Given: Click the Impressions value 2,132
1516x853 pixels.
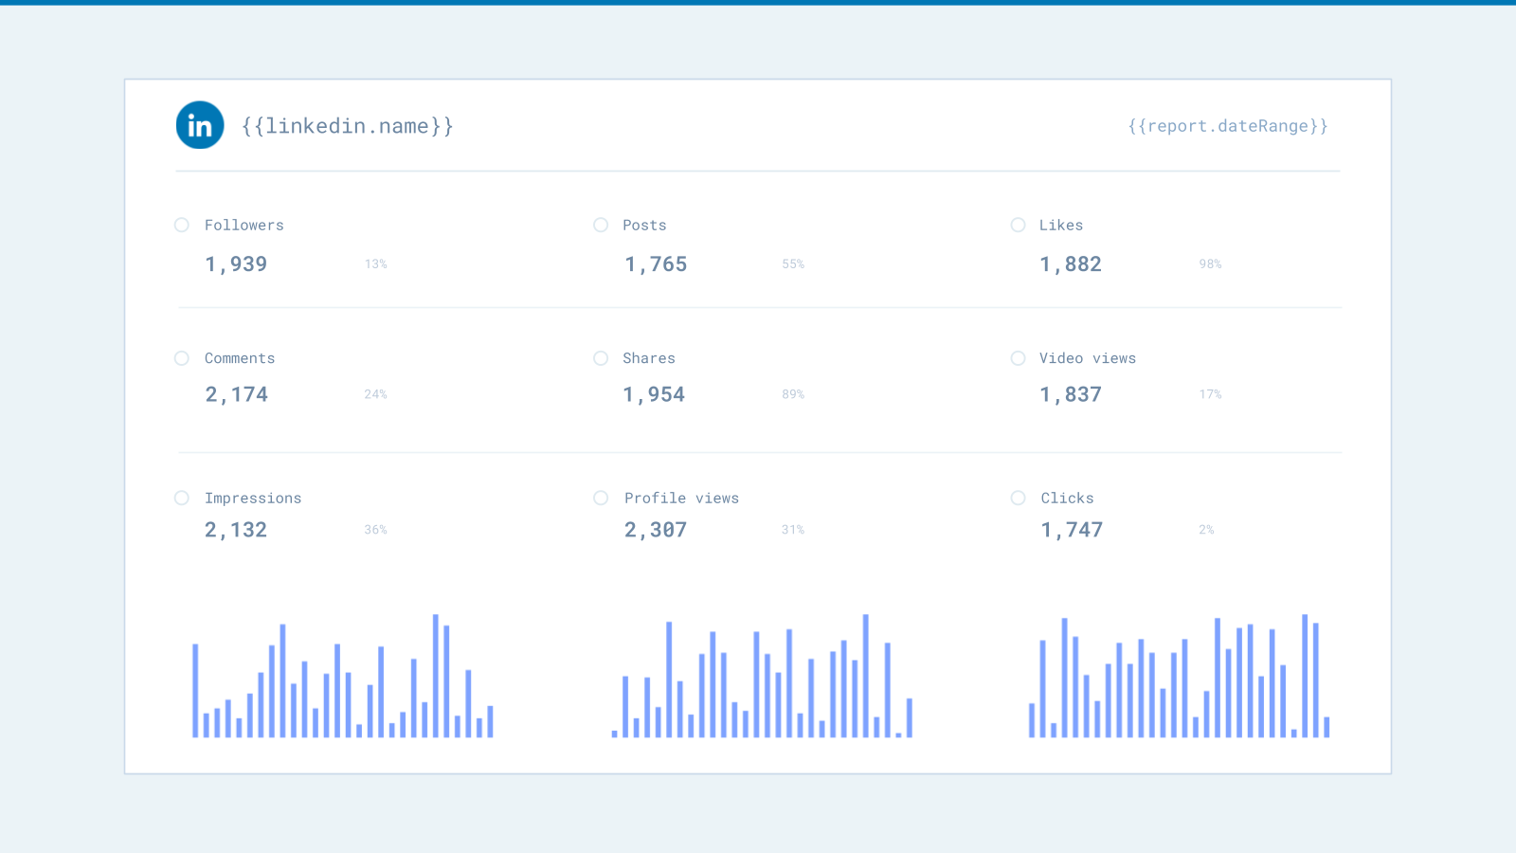Looking at the screenshot, I should pyautogui.click(x=236, y=530).
